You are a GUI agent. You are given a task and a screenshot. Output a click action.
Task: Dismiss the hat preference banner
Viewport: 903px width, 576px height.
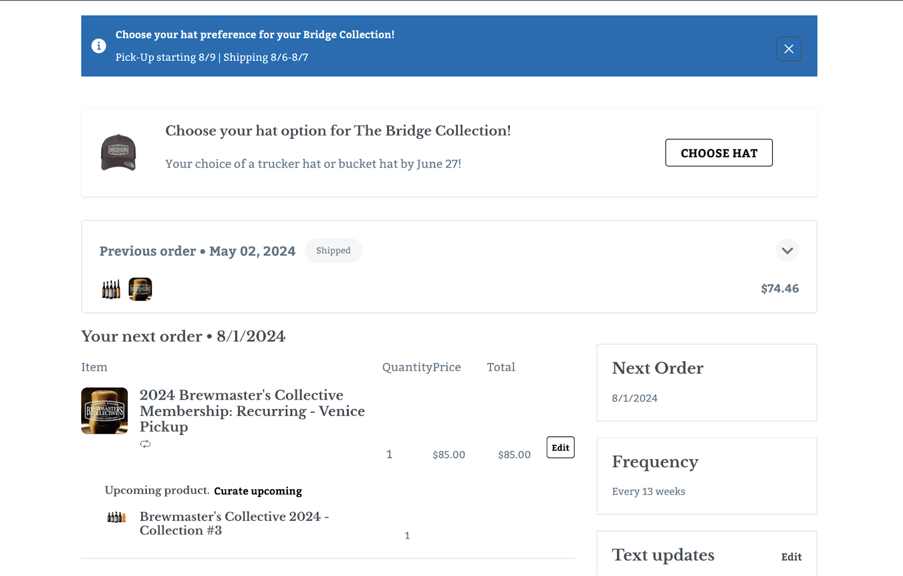788,49
